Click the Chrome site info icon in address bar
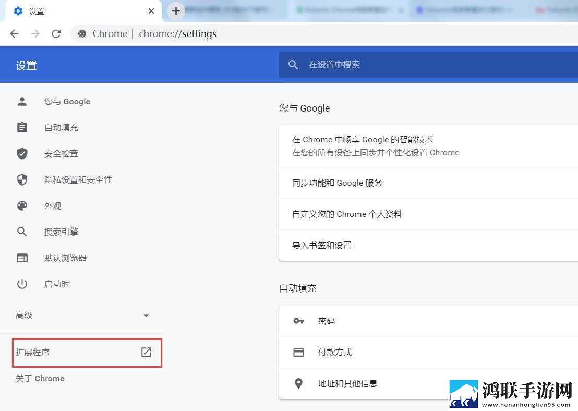This screenshot has width=578, height=411. pos(82,34)
